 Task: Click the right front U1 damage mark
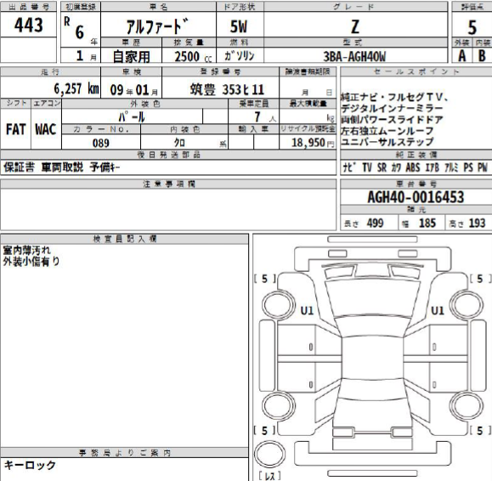tap(438, 311)
